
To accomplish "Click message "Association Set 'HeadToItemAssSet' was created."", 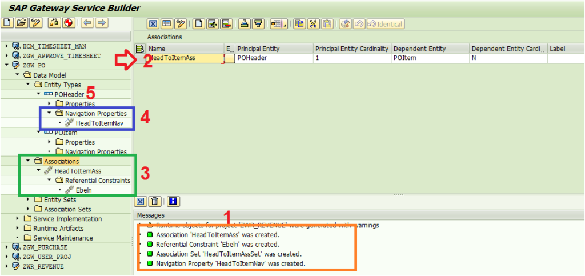I will pyautogui.click(x=229, y=254).
